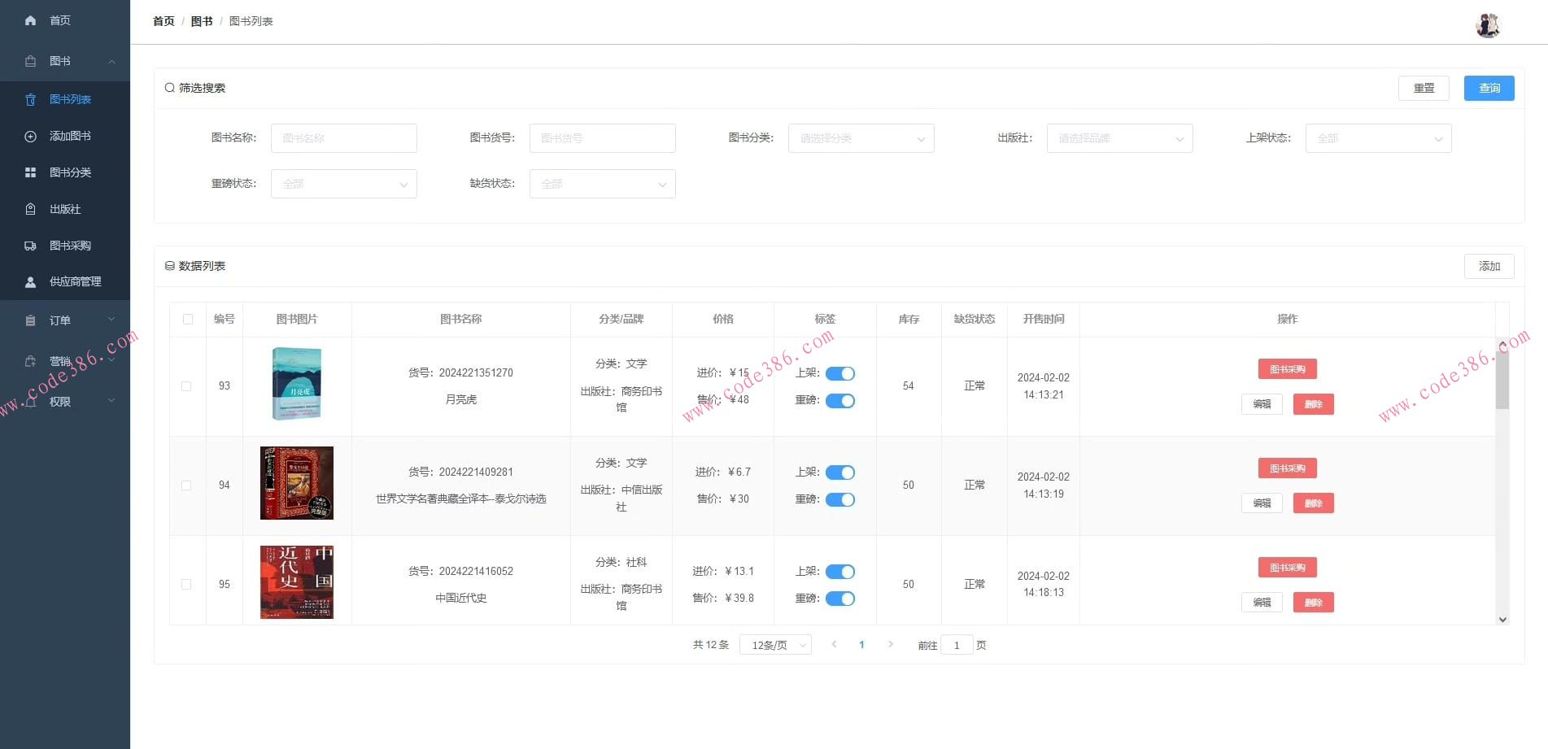
Task: Click the home icon in sidebar
Action: click(31, 20)
